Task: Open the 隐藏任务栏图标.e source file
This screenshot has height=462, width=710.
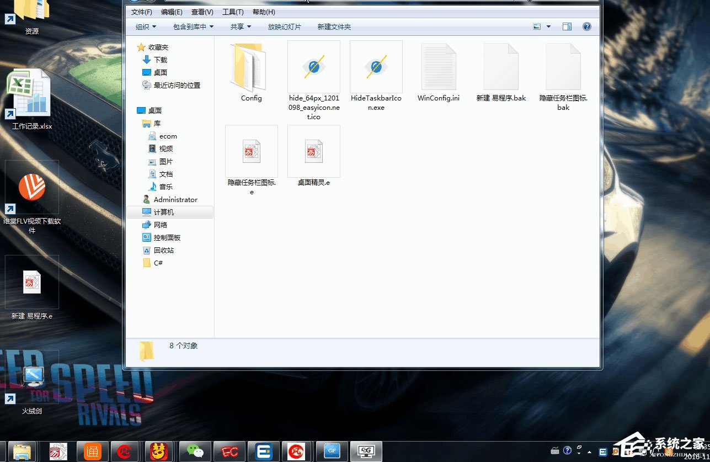Action: pos(251,151)
